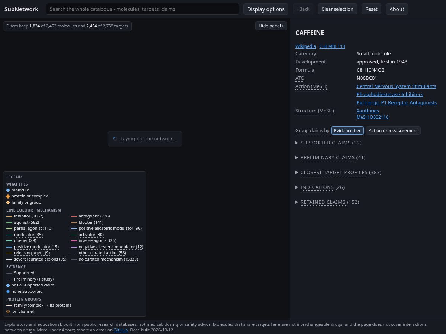Click Clear selection

tap(337, 9)
